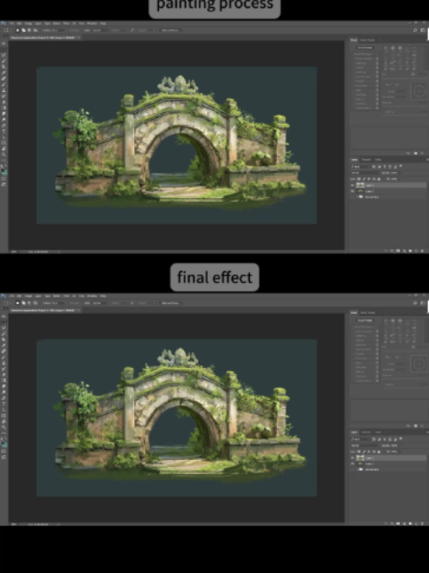Image resolution: width=429 pixels, height=573 pixels.
Task: Toggle top layer visibility in final effect window
Action: click(353, 458)
